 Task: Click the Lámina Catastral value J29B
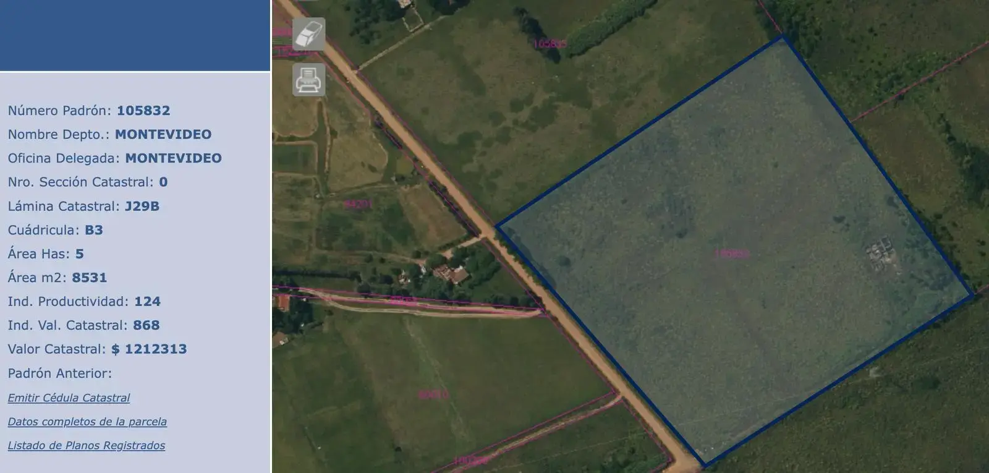(142, 206)
